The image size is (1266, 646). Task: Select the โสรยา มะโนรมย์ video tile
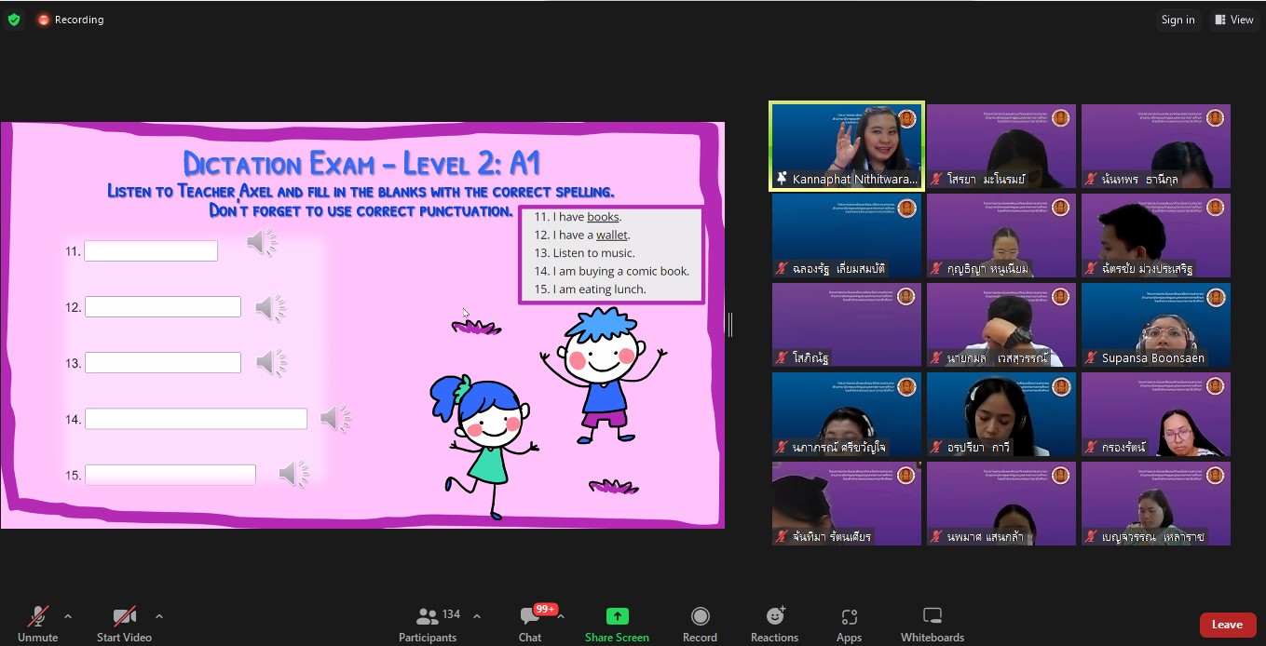coord(1001,146)
